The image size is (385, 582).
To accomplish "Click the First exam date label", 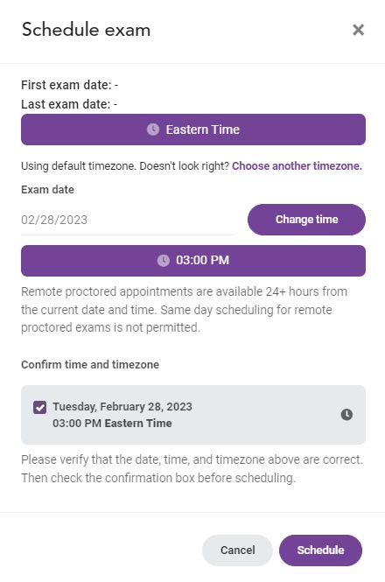I will click(69, 85).
